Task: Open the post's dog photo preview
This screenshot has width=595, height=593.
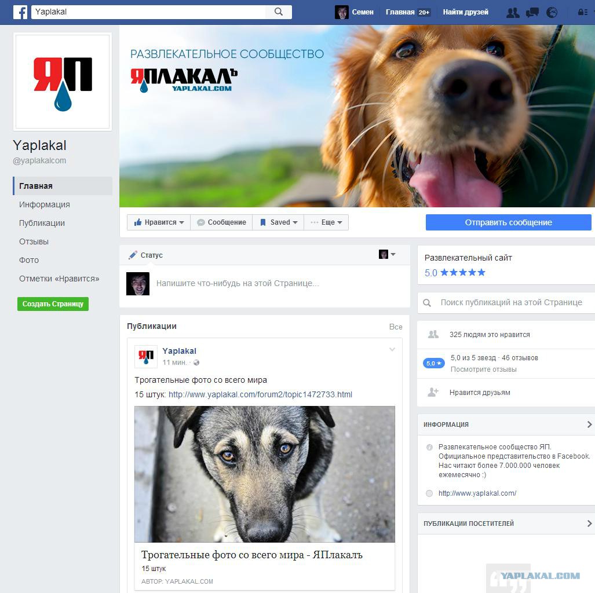Action: 265,474
